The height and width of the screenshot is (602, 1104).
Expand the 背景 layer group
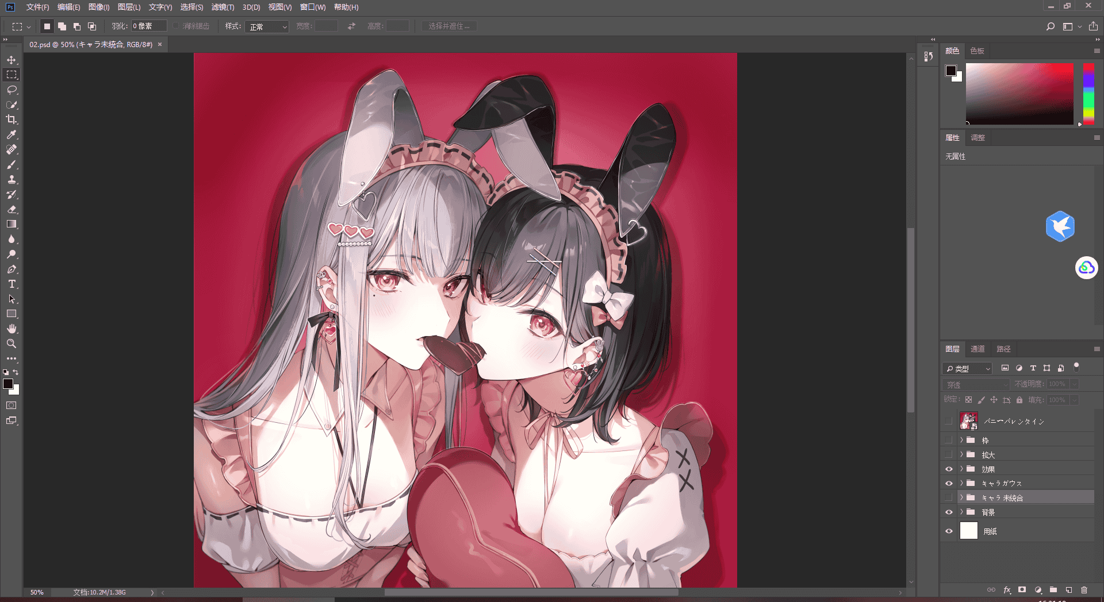click(961, 512)
